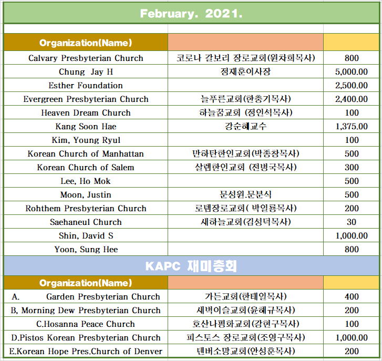Click the "Saehaneul Church" cell
The width and height of the screenshot is (382, 361).
tap(86, 222)
